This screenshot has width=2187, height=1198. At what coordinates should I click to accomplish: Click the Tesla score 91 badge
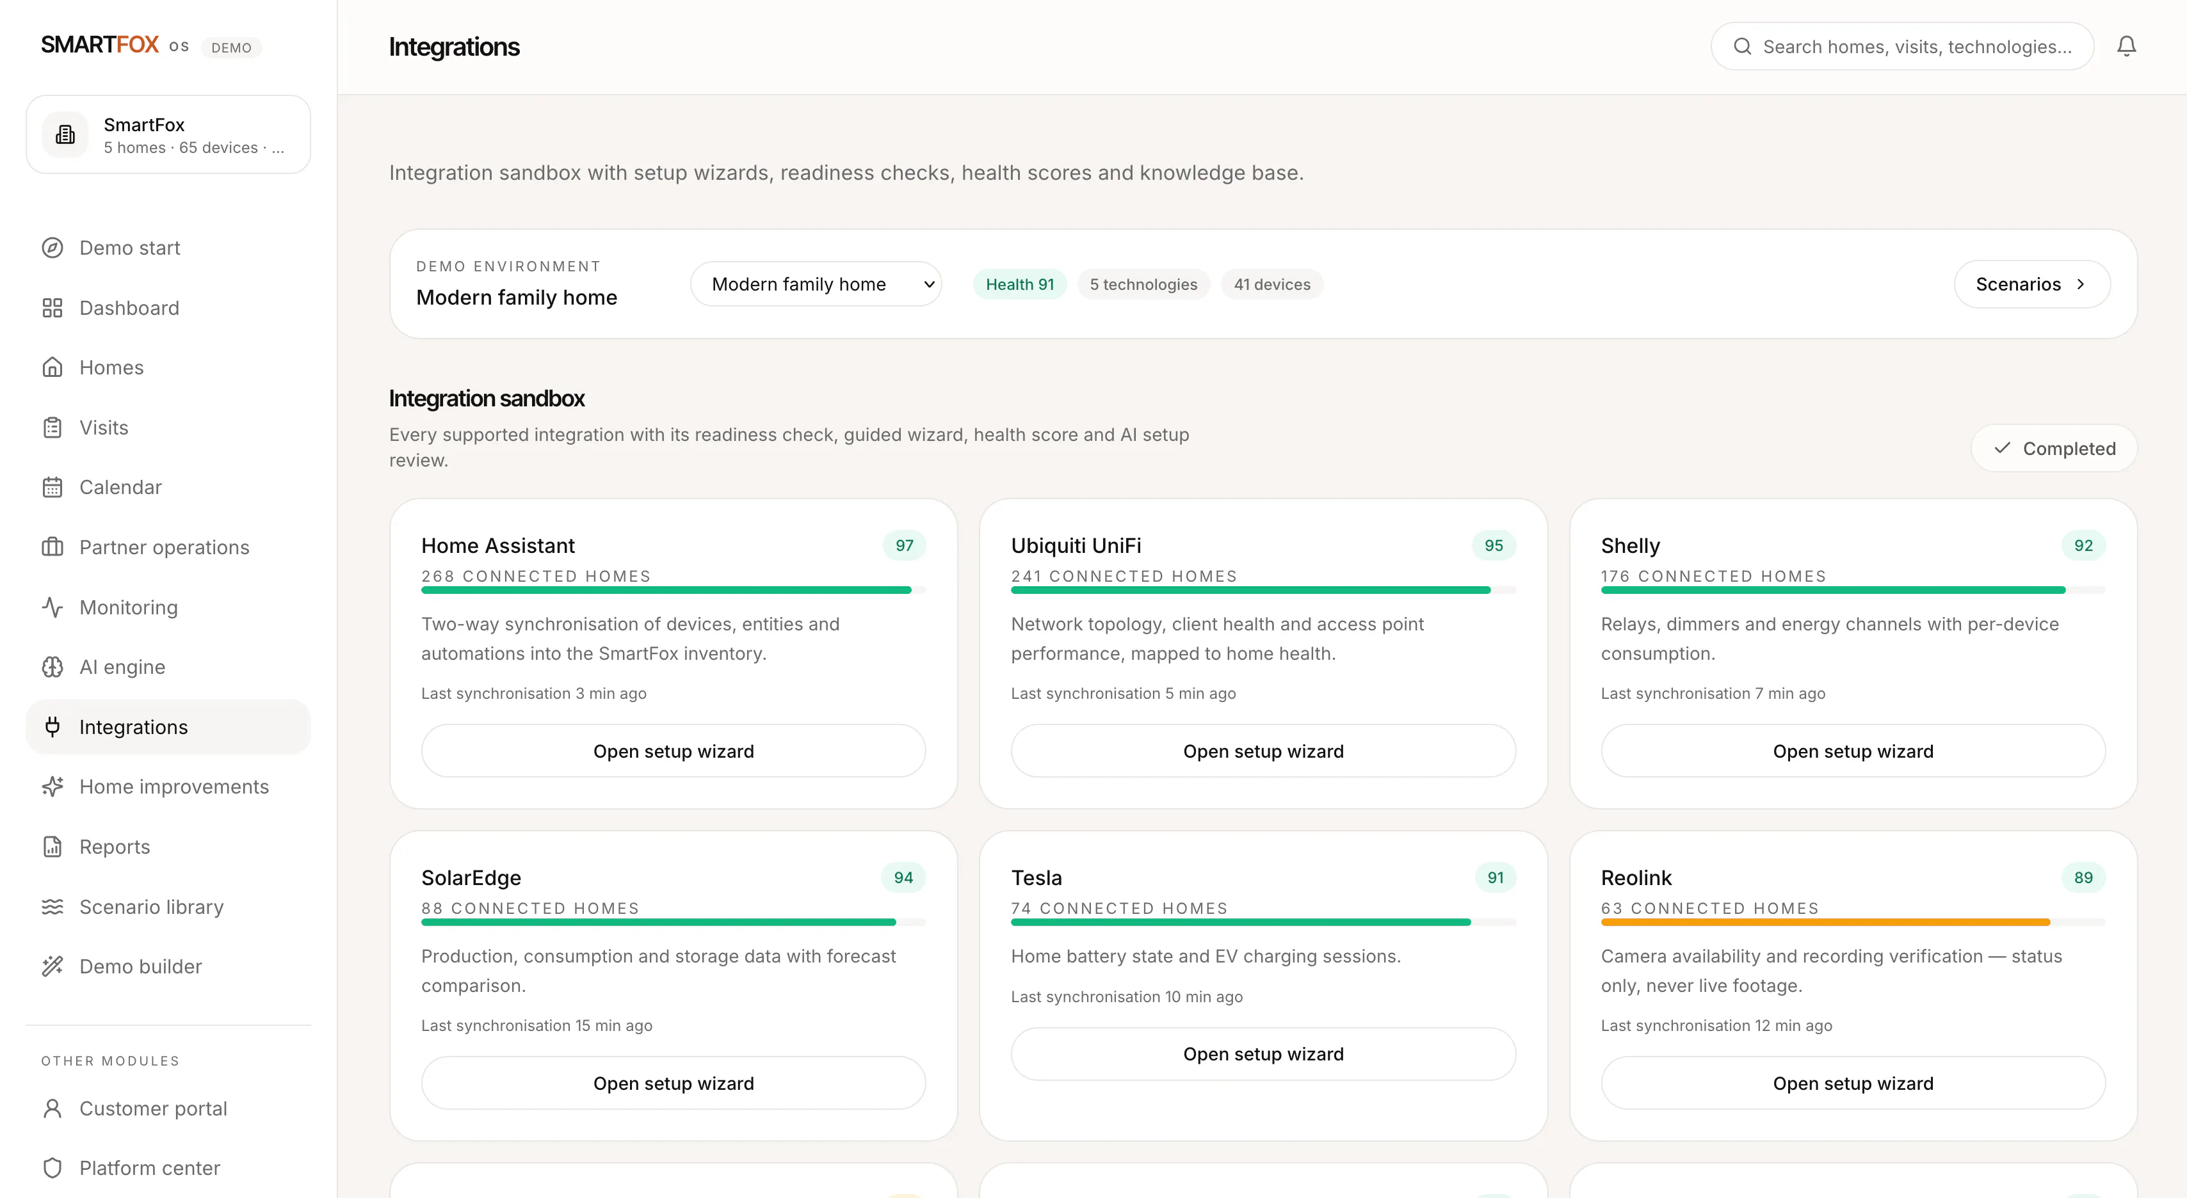[x=1495, y=877]
